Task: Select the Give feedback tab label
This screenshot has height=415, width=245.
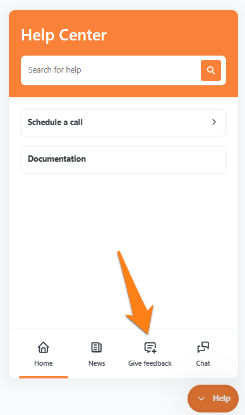Action: click(150, 363)
